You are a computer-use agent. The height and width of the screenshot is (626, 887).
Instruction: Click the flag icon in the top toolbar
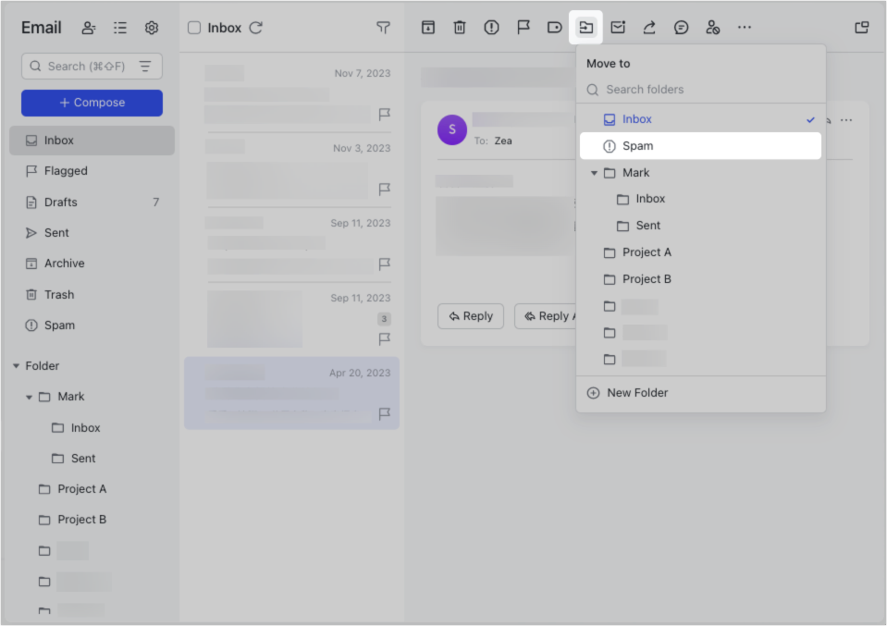coord(524,28)
